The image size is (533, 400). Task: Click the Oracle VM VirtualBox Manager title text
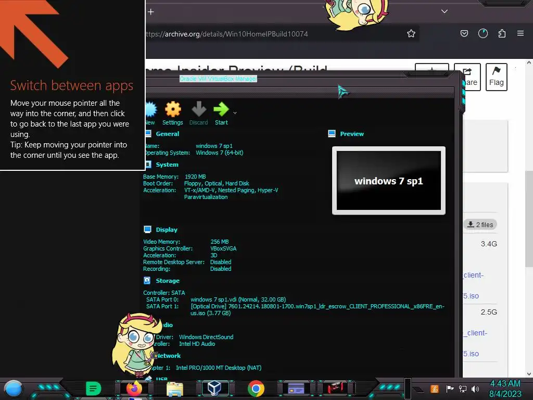218,79
